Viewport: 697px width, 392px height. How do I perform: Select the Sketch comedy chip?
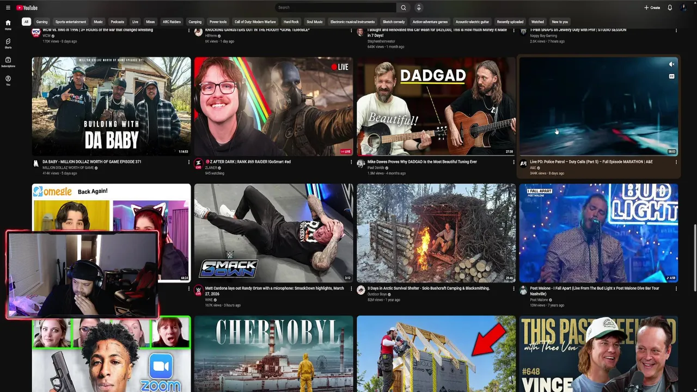click(x=394, y=22)
